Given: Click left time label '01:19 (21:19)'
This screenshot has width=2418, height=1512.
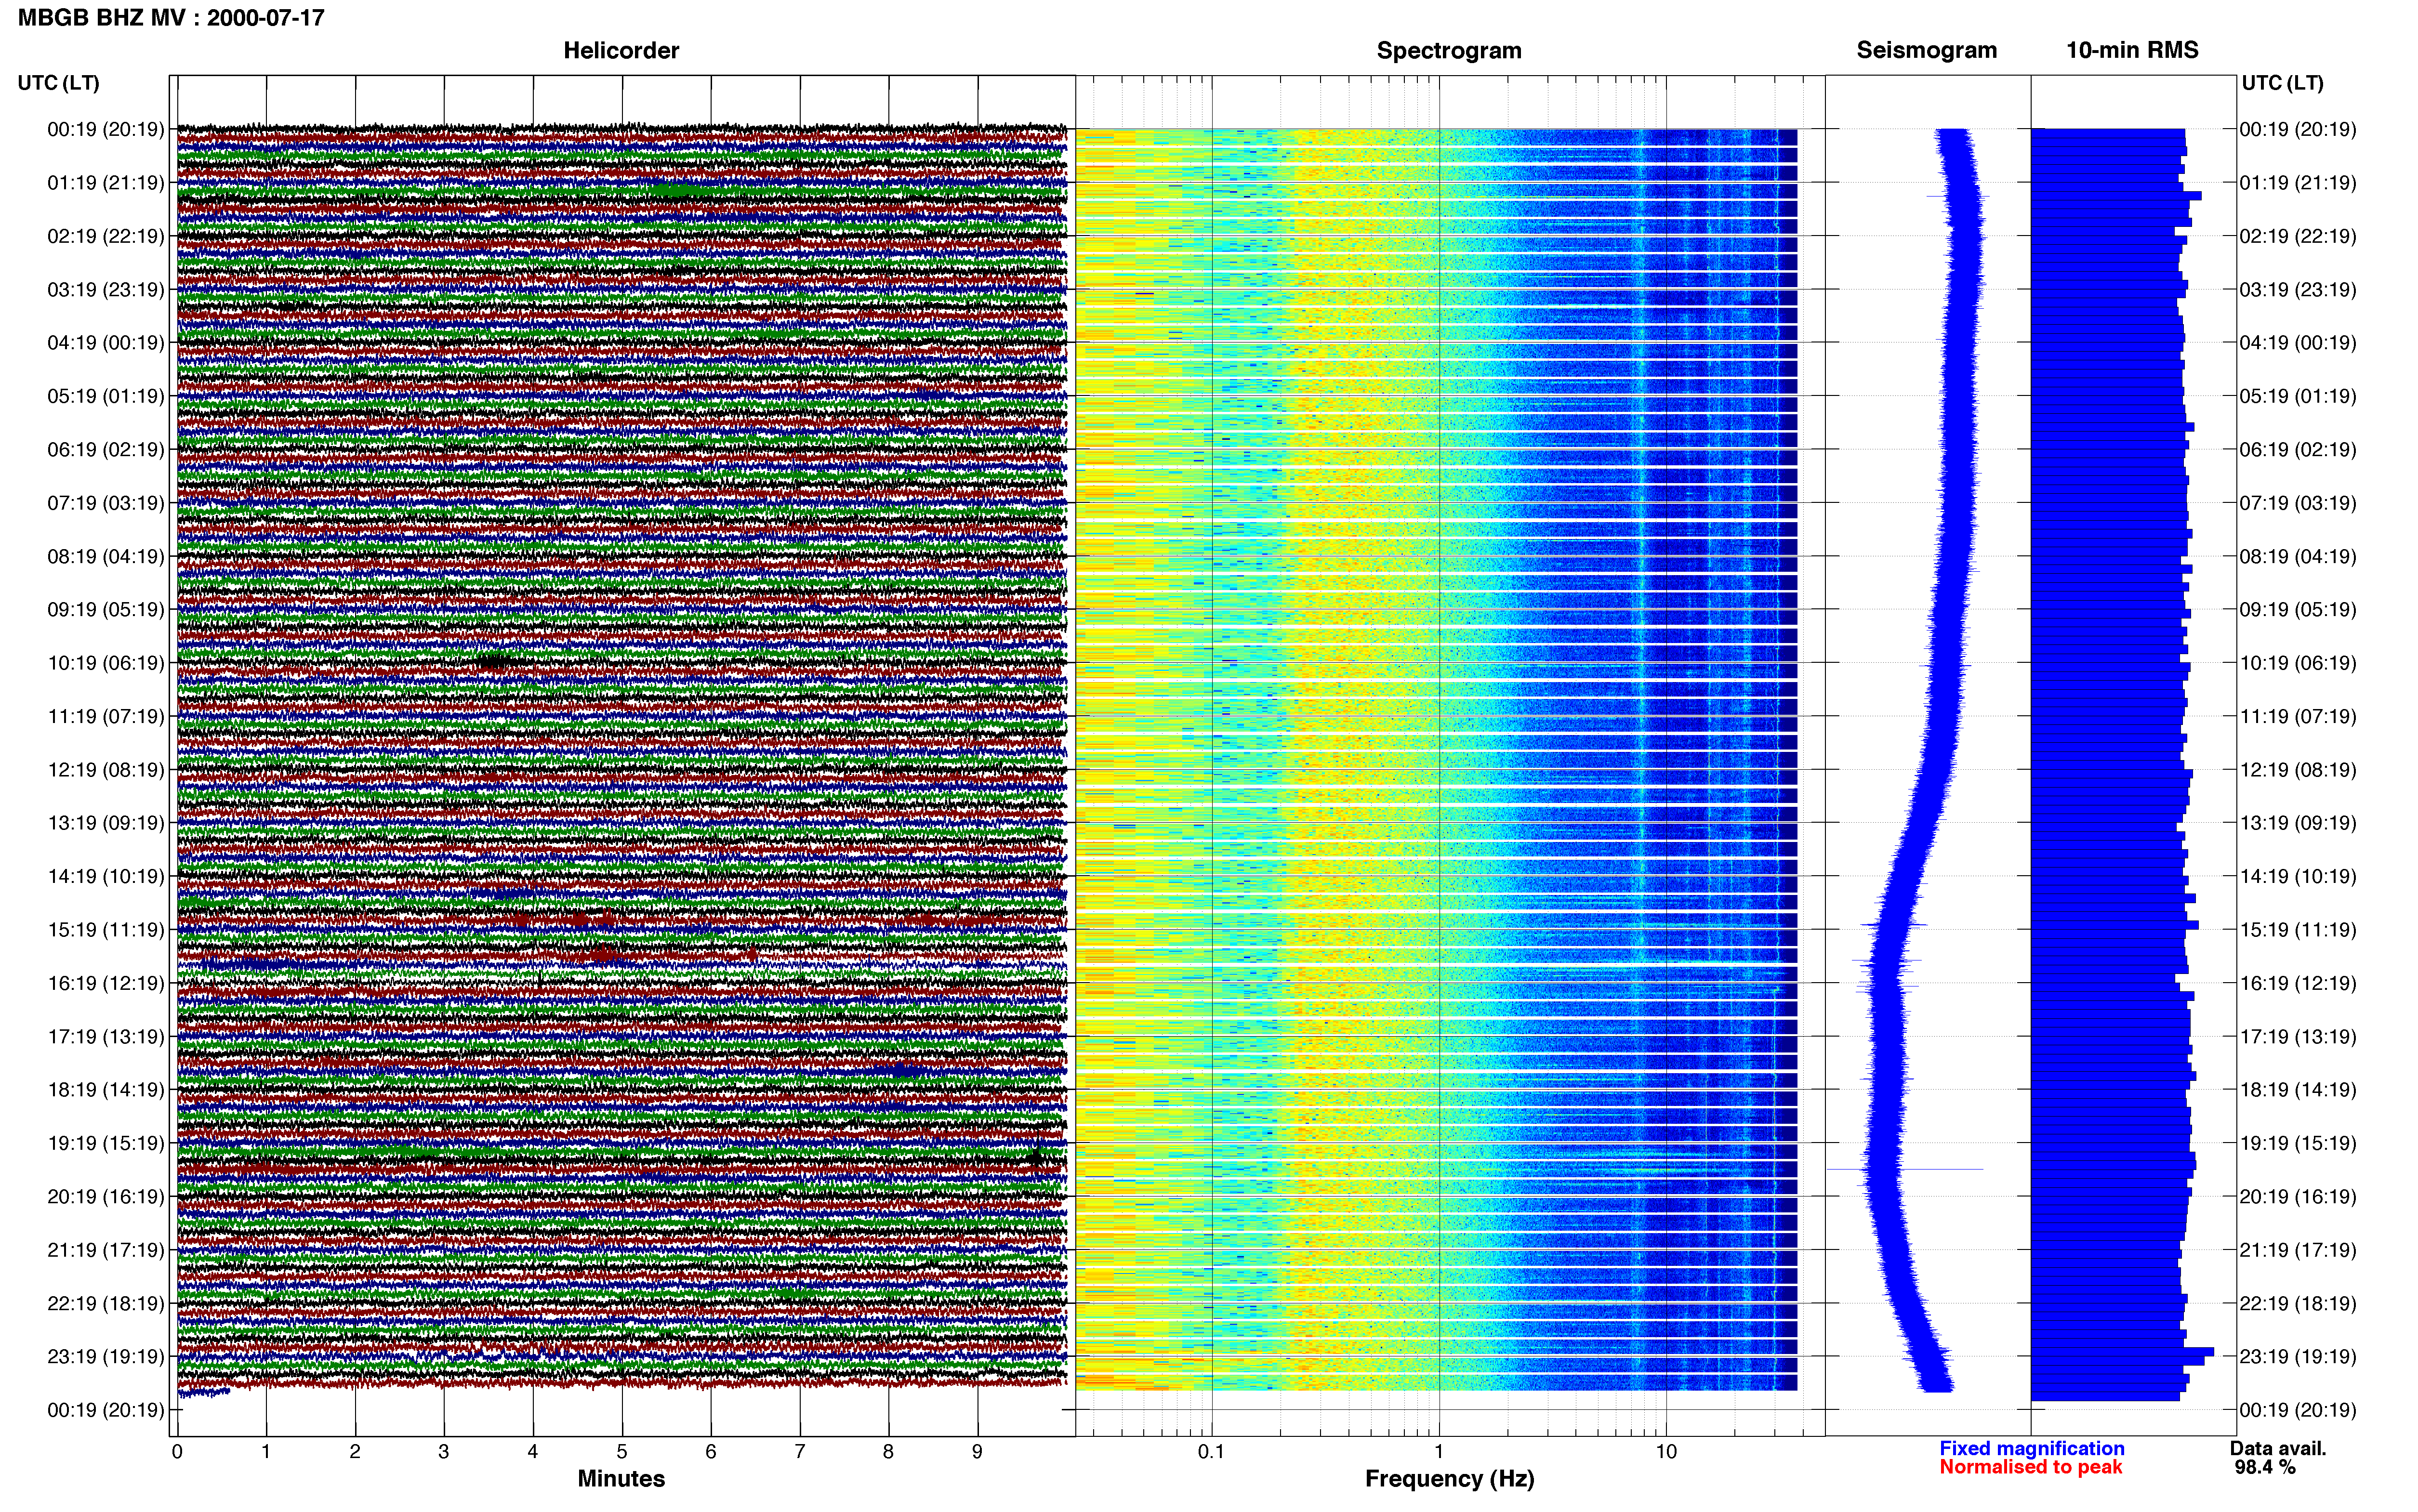Looking at the screenshot, I should tap(105, 182).
